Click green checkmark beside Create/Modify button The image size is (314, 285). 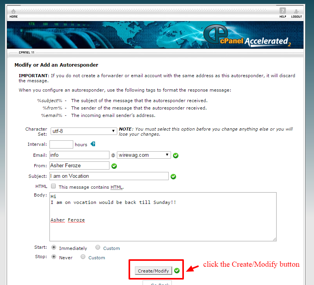click(177, 271)
